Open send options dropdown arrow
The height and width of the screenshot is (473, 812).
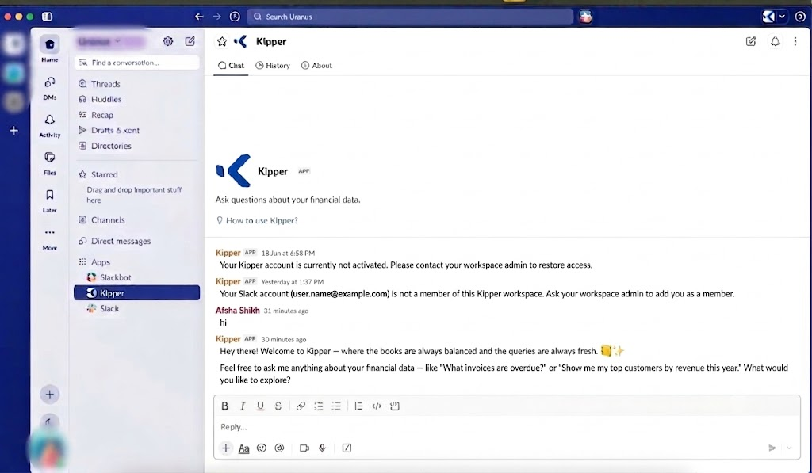pyautogui.click(x=789, y=448)
